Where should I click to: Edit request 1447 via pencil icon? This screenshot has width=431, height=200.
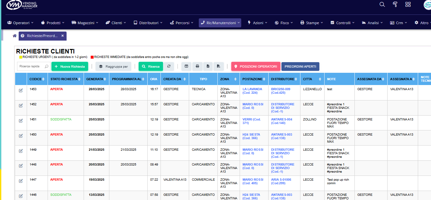pos(21,181)
